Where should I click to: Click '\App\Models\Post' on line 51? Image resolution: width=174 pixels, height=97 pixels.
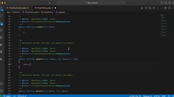39,51
